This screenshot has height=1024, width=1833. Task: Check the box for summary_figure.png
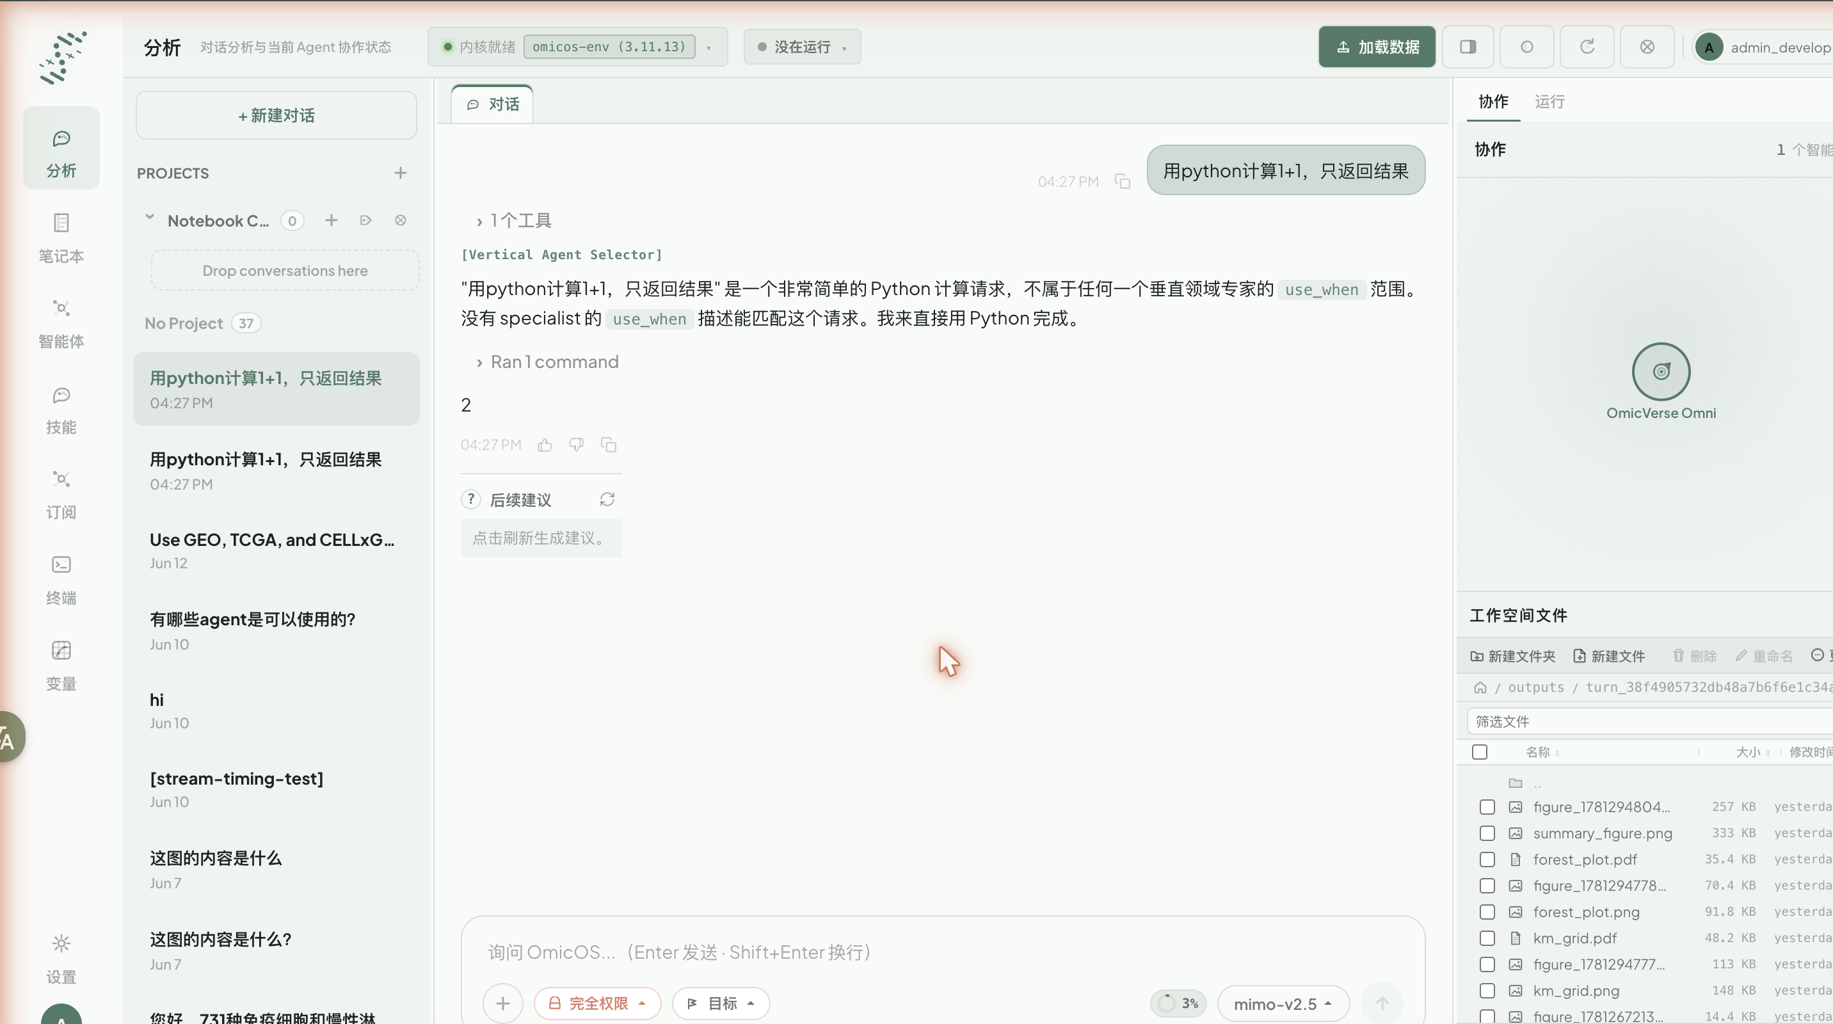[x=1487, y=833]
